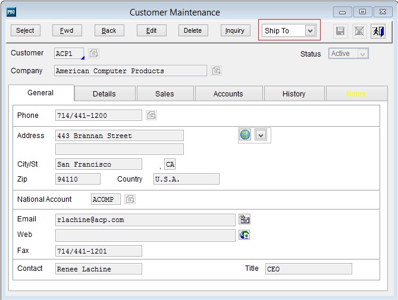Image resolution: width=398 pixels, height=300 pixels.
Task: Click the Delete button
Action: (x=193, y=30)
